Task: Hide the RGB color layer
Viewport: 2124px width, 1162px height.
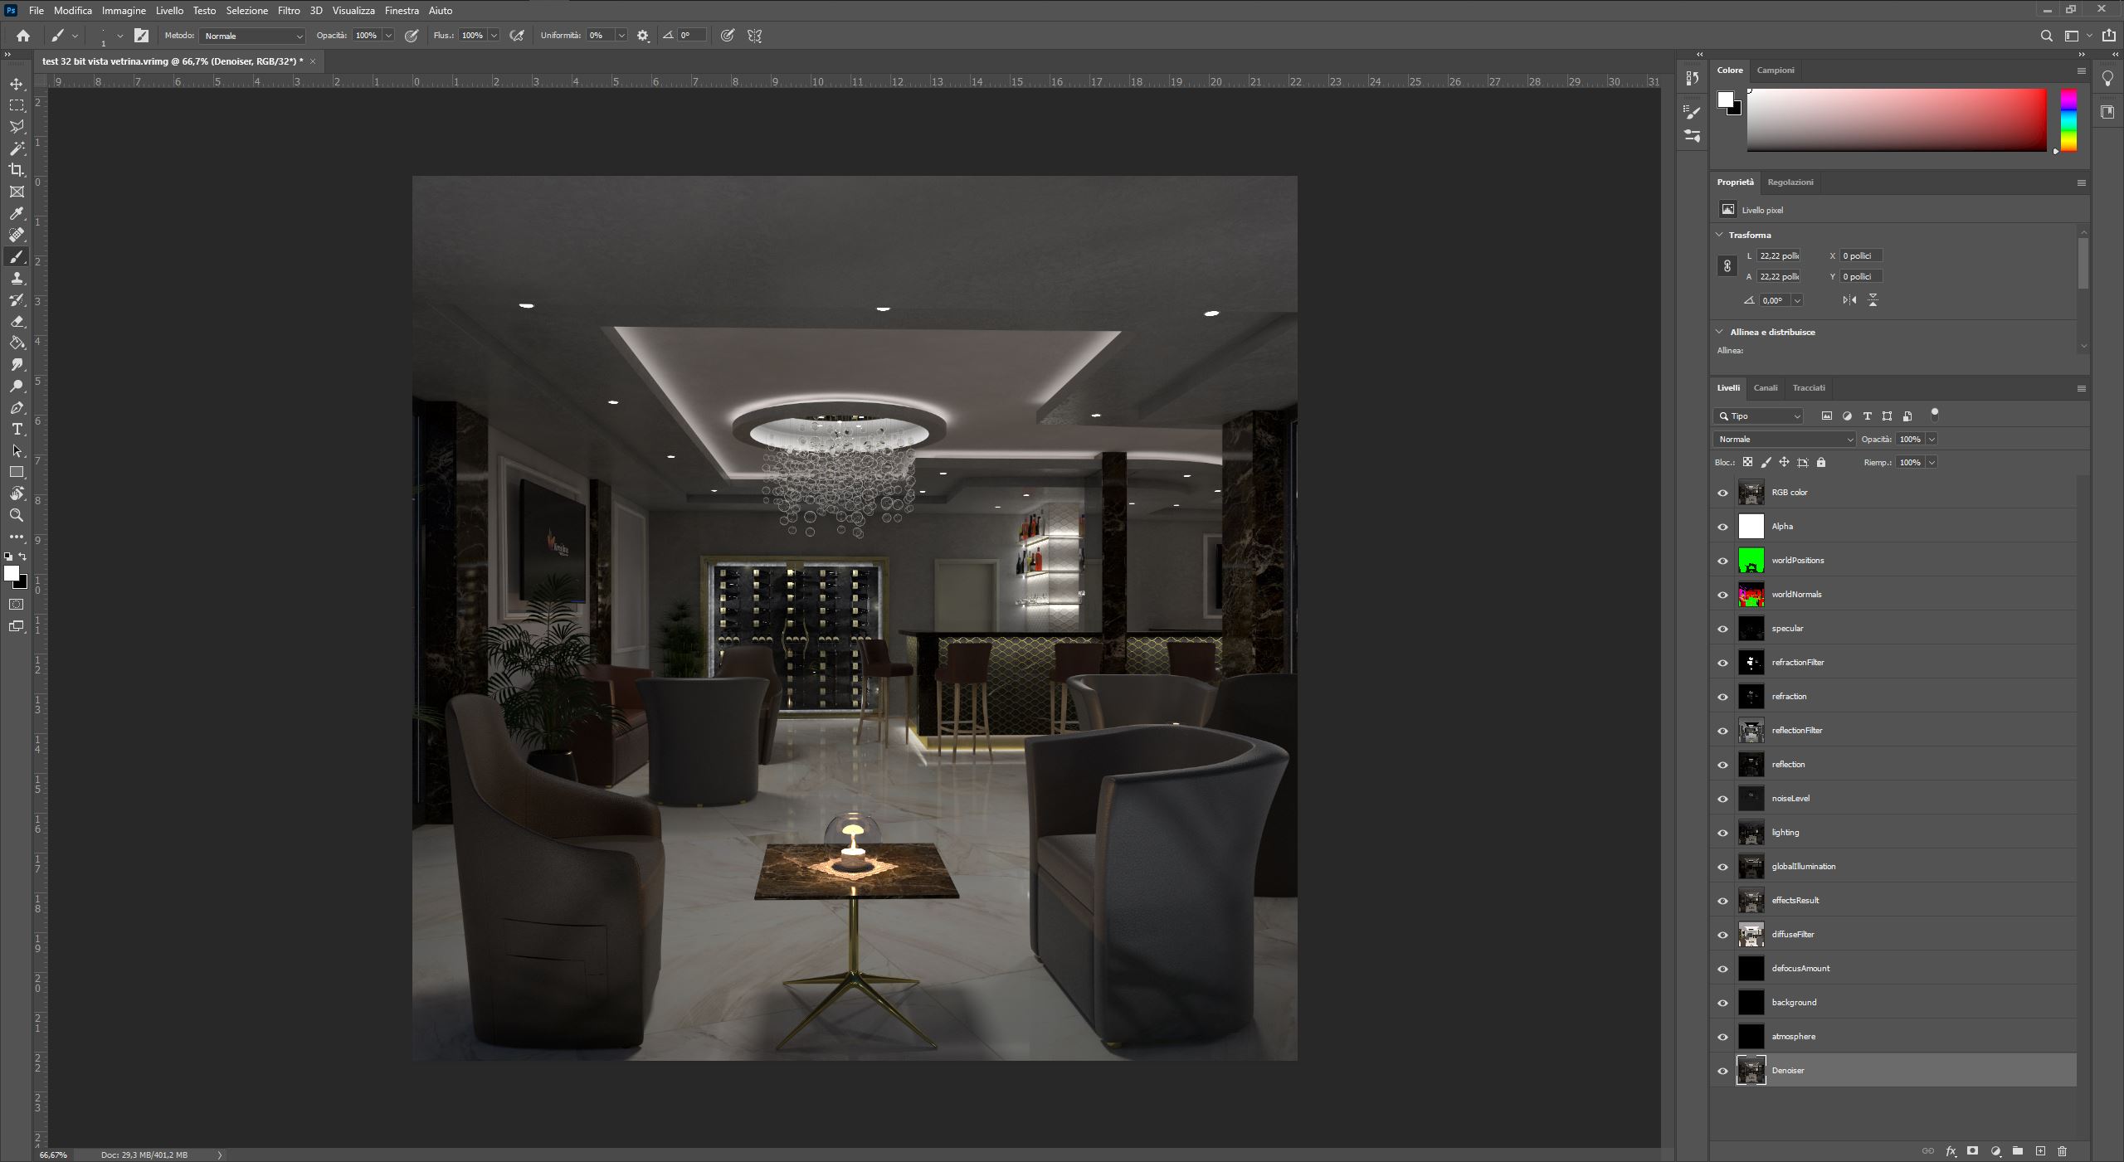Action: coord(1722,493)
